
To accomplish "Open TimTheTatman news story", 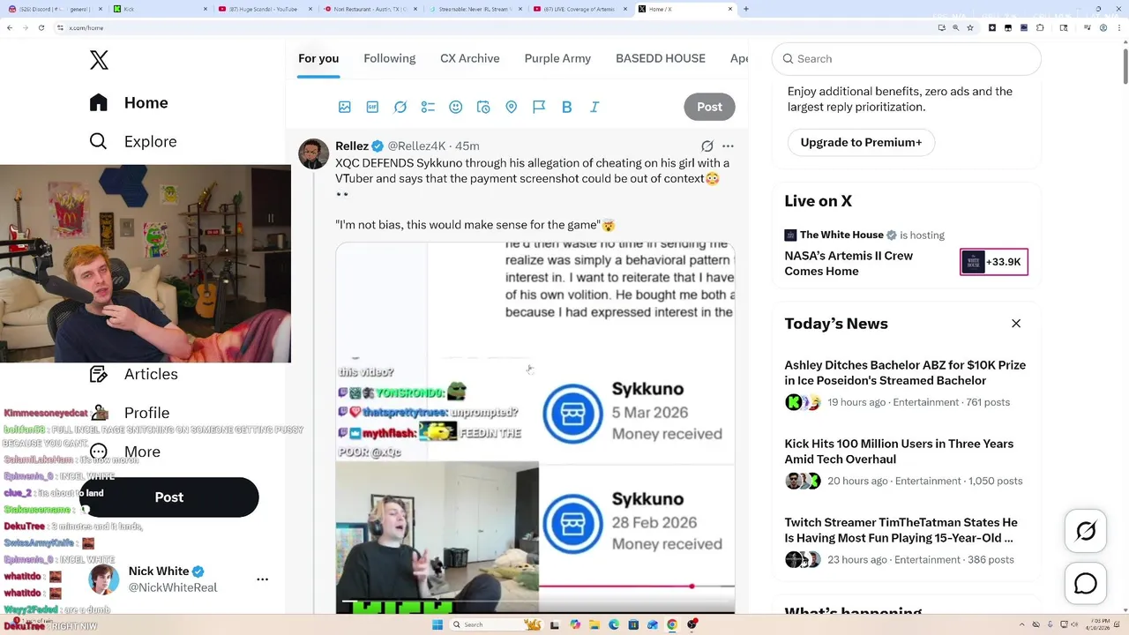I will point(901,530).
